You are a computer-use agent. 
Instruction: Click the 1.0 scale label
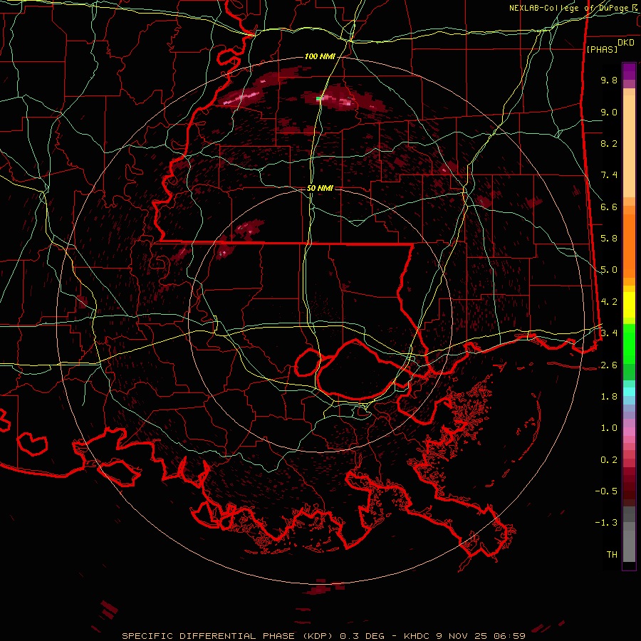[609, 428]
